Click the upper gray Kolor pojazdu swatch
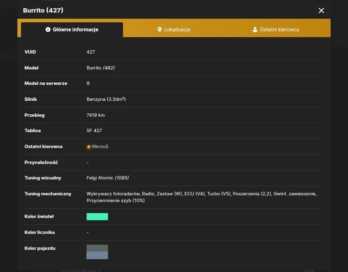 coord(97,248)
